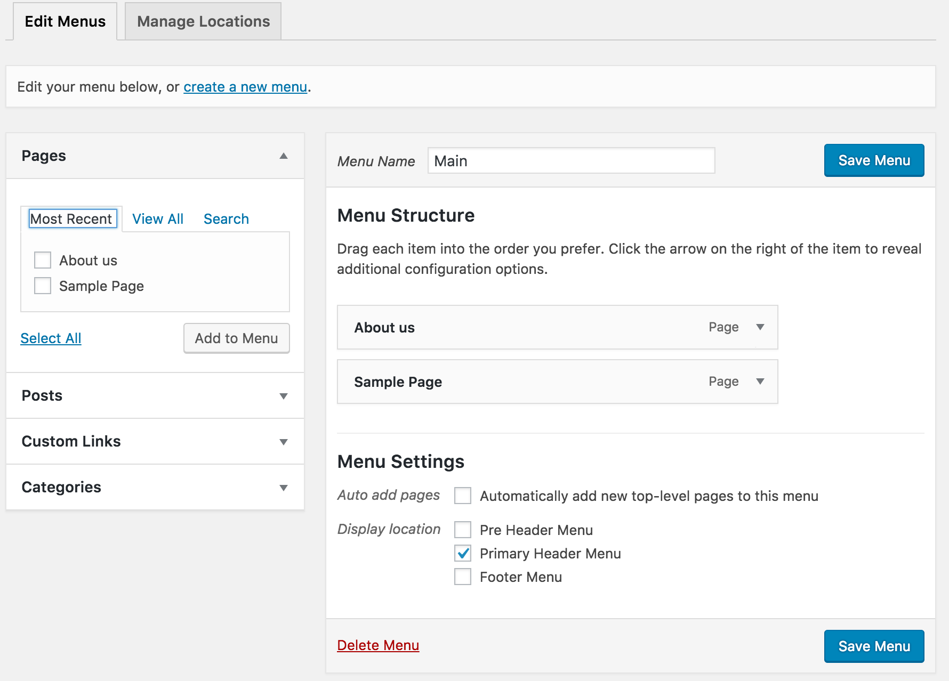Check Pre Header Menu location

463,530
